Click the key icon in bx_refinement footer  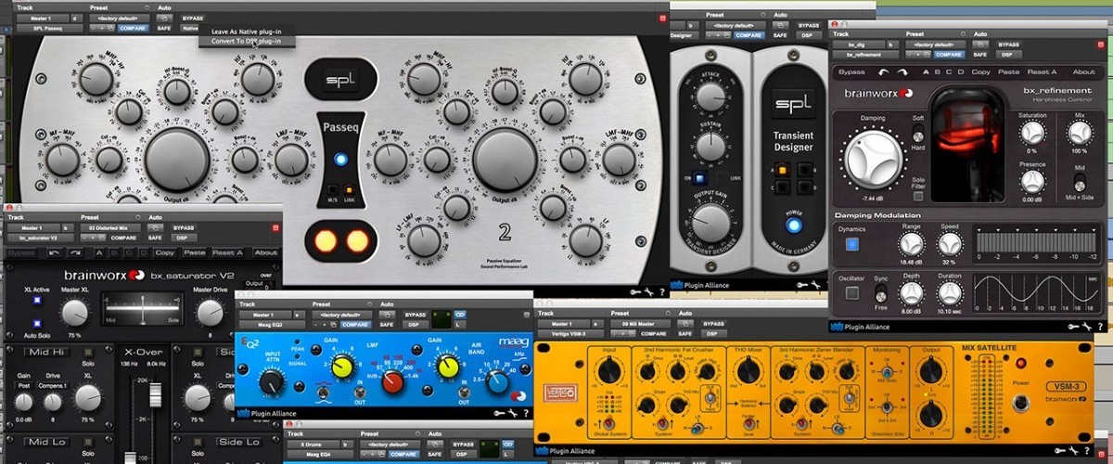(x=1071, y=327)
